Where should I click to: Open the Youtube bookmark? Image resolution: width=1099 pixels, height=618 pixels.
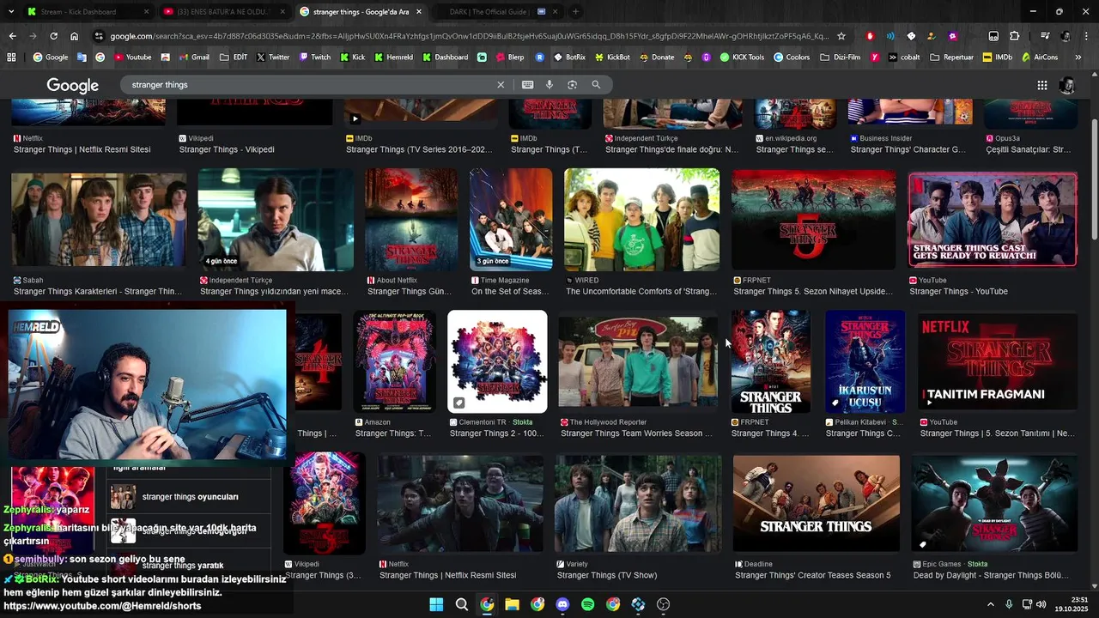click(x=133, y=58)
